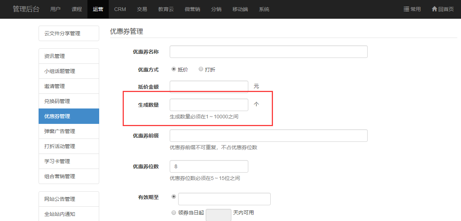Choose the 领券当日起 validity radio button
The width and height of the screenshot is (461, 221).
[174, 212]
